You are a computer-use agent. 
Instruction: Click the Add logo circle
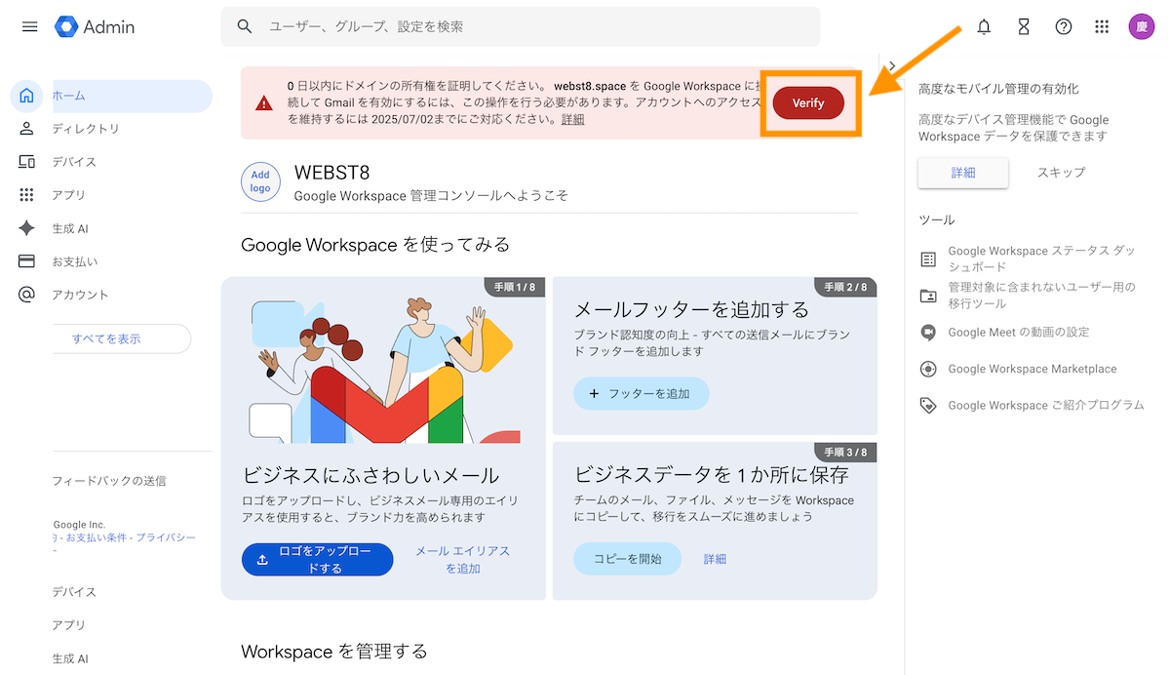tap(260, 181)
